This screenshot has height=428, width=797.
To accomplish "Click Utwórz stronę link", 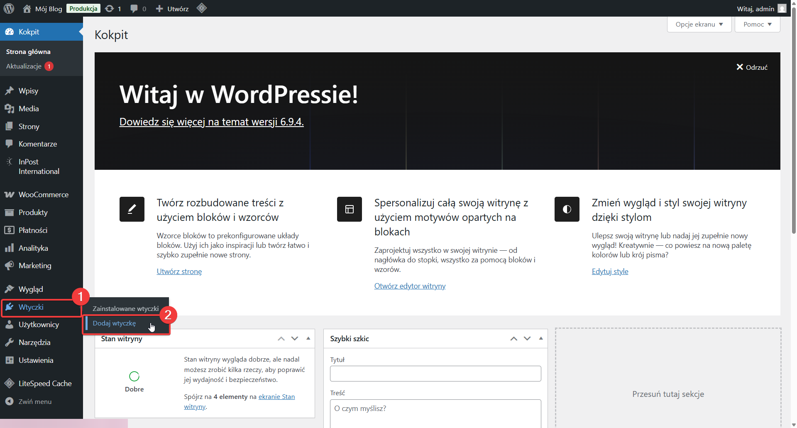I will point(179,271).
